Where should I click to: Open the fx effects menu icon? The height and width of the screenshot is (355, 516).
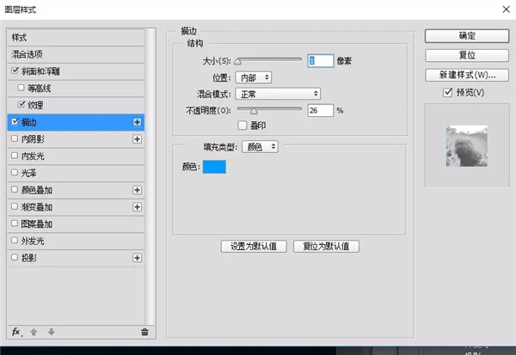tap(16, 332)
